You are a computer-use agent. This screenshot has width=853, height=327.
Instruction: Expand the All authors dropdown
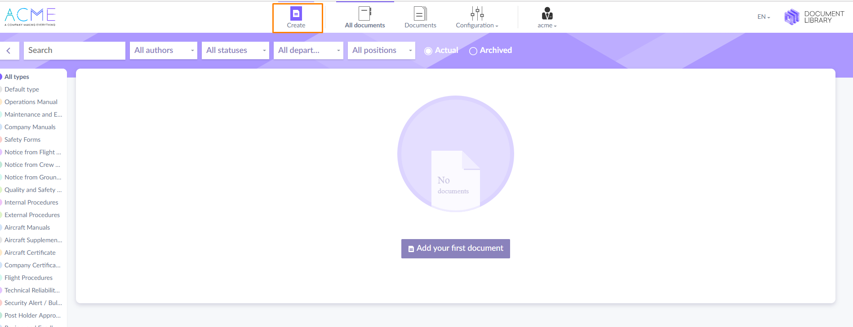click(164, 51)
